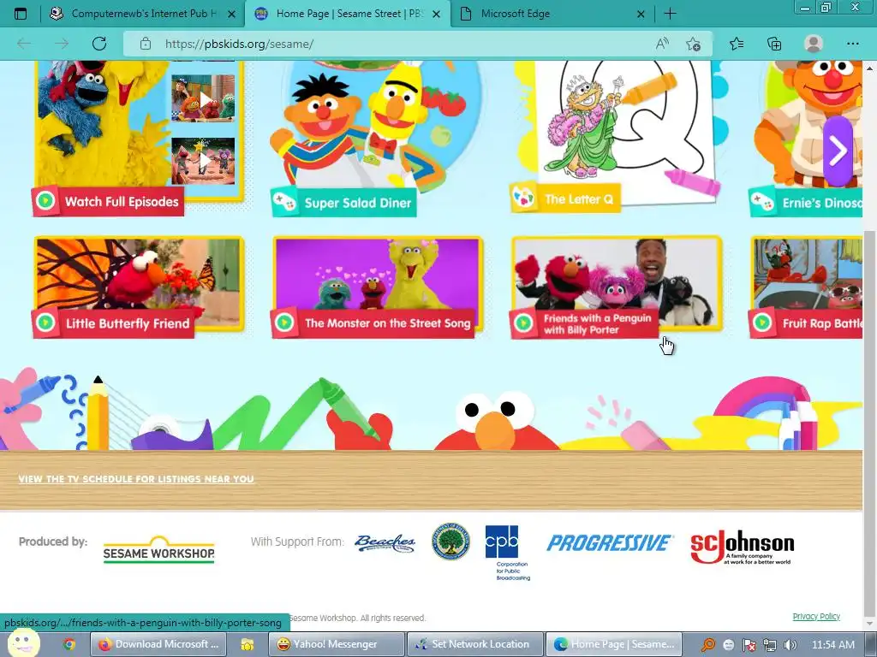This screenshot has height=657, width=877.
Task: Reload the page with Refresh icon
Action: point(99,44)
